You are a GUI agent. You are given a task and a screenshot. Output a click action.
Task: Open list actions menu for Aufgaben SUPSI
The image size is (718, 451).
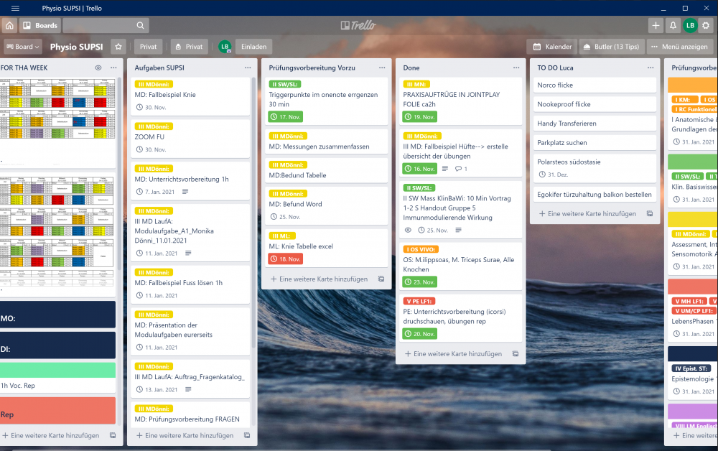click(248, 68)
